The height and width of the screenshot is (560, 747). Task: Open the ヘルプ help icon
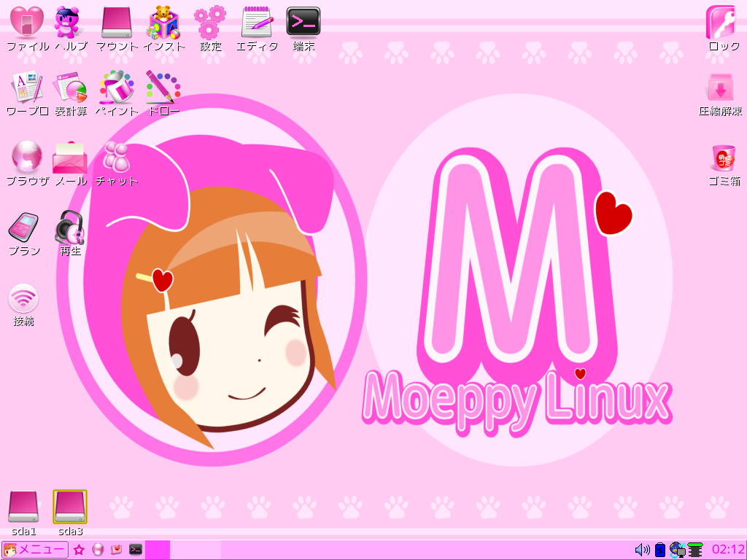66,22
